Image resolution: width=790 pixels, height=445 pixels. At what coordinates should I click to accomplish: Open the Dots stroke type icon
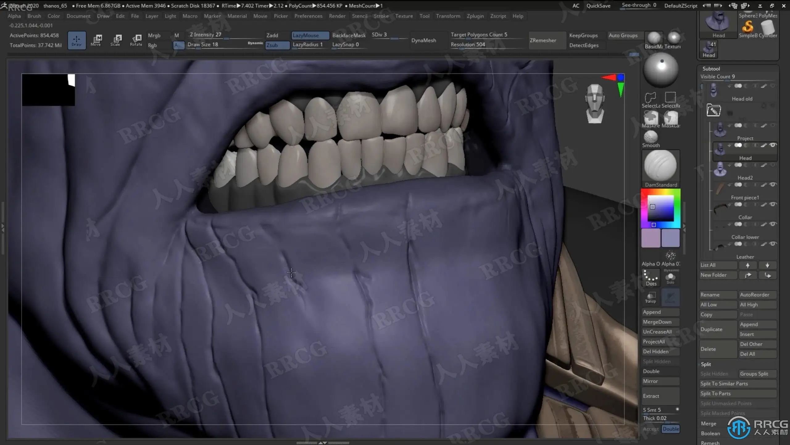point(651,277)
